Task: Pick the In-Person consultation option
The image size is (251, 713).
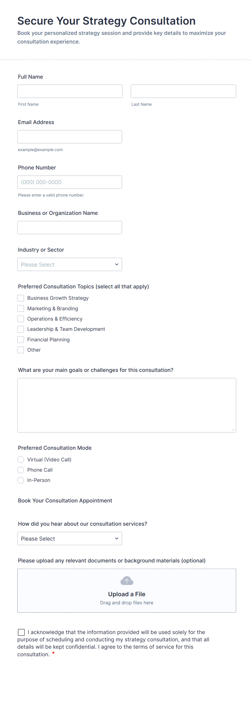Action: (21, 480)
